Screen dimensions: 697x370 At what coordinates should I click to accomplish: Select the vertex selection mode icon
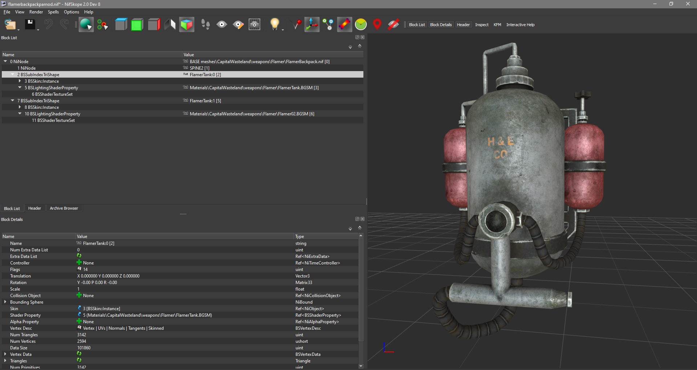(102, 25)
